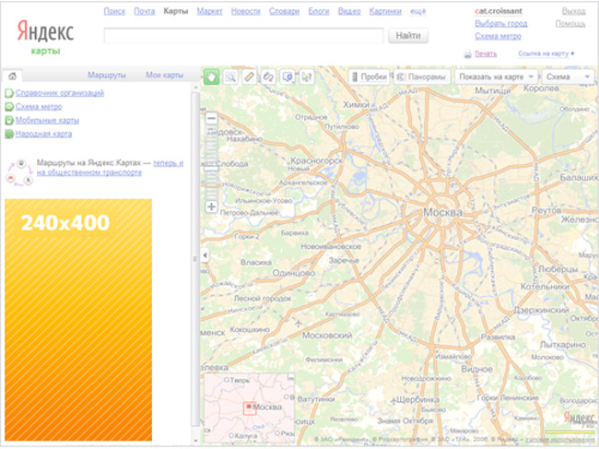This screenshot has width=599, height=449.
Task: Click the search input field
Action: 243,36
